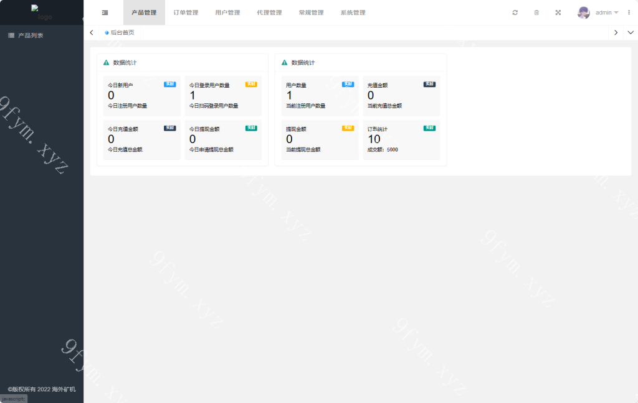
Task: Refresh the page via the refresh icon
Action: pyautogui.click(x=515, y=12)
